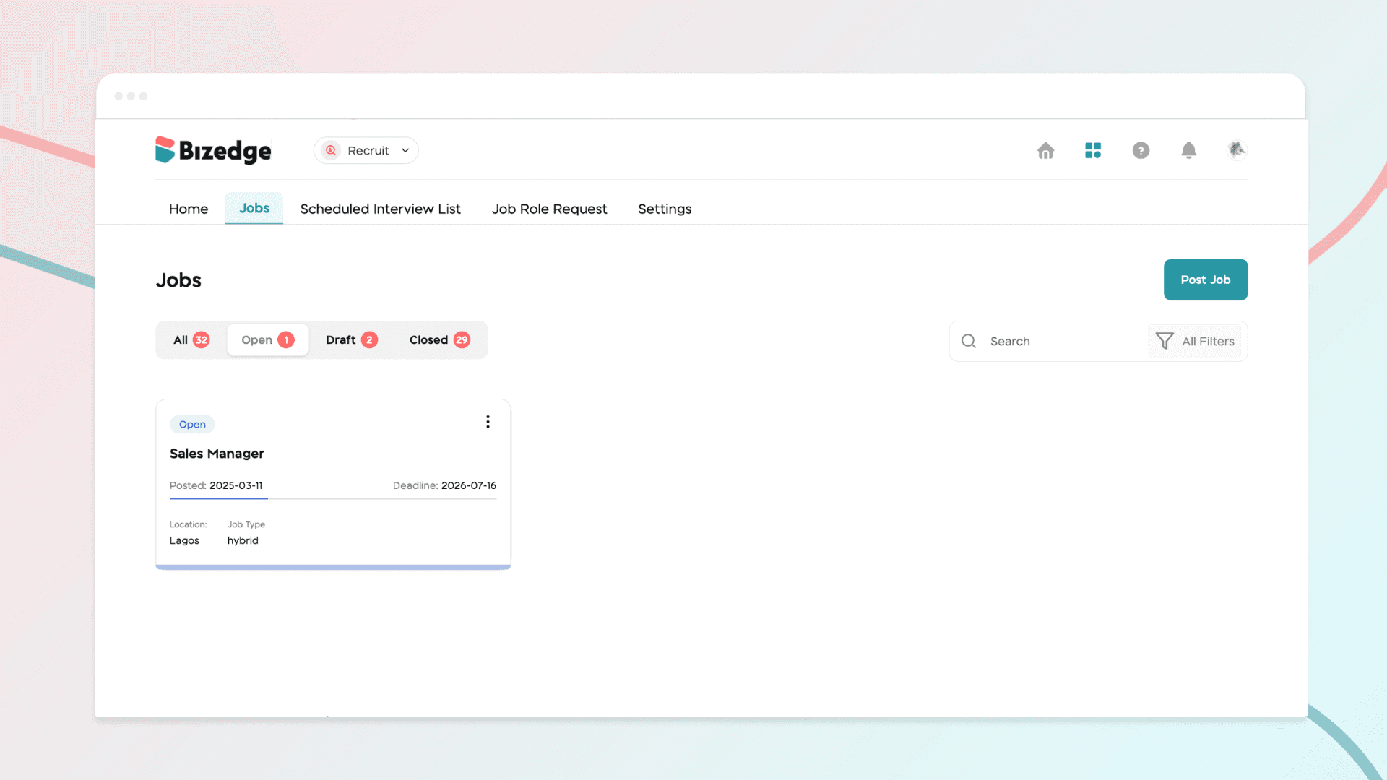Click the Recruit module icon

[x=331, y=150]
